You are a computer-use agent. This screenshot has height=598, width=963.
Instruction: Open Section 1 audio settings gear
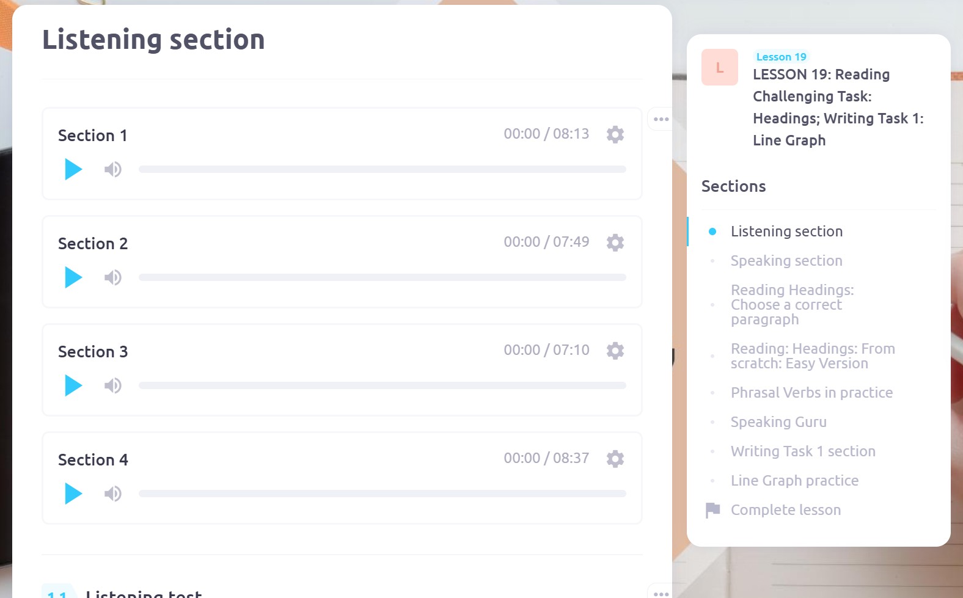coord(615,134)
